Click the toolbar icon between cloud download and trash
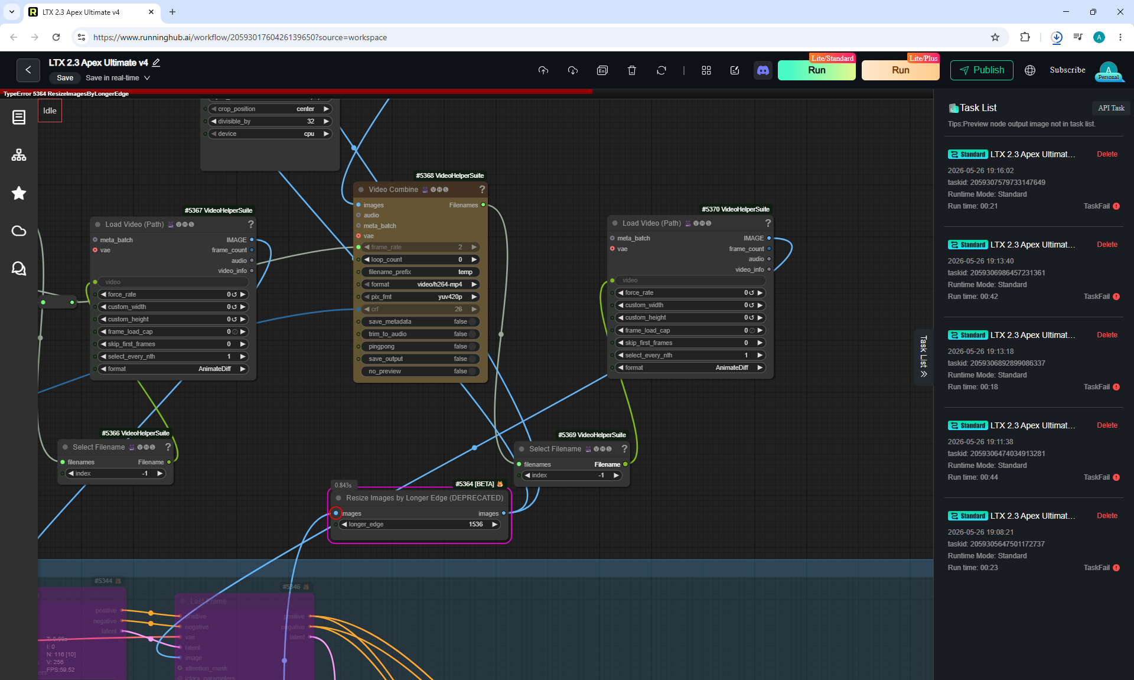This screenshot has height=680, width=1134. point(602,70)
